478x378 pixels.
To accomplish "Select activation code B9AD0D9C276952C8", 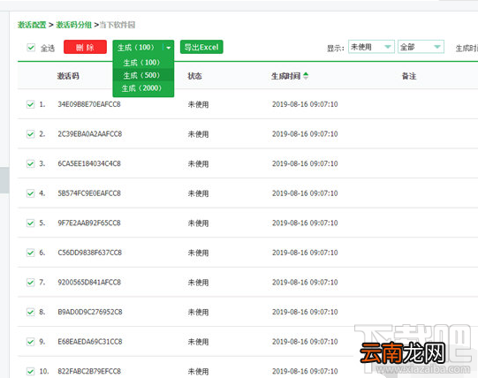I will (x=90, y=312).
